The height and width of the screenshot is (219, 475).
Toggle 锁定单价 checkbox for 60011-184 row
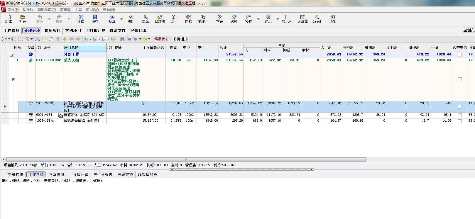point(460,115)
